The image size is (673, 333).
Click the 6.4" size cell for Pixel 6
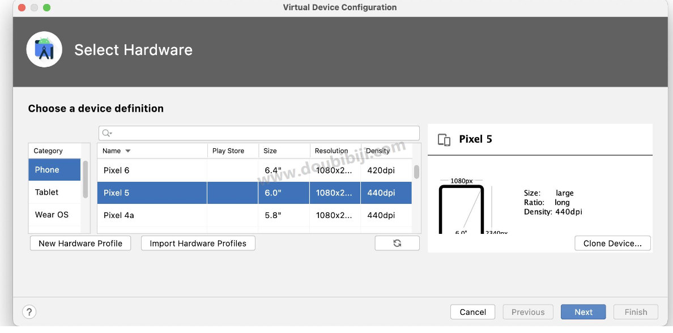click(284, 170)
